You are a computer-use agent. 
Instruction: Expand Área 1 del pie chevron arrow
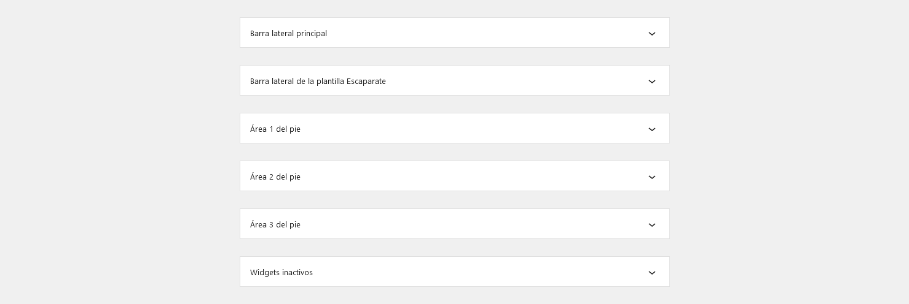[652, 129]
